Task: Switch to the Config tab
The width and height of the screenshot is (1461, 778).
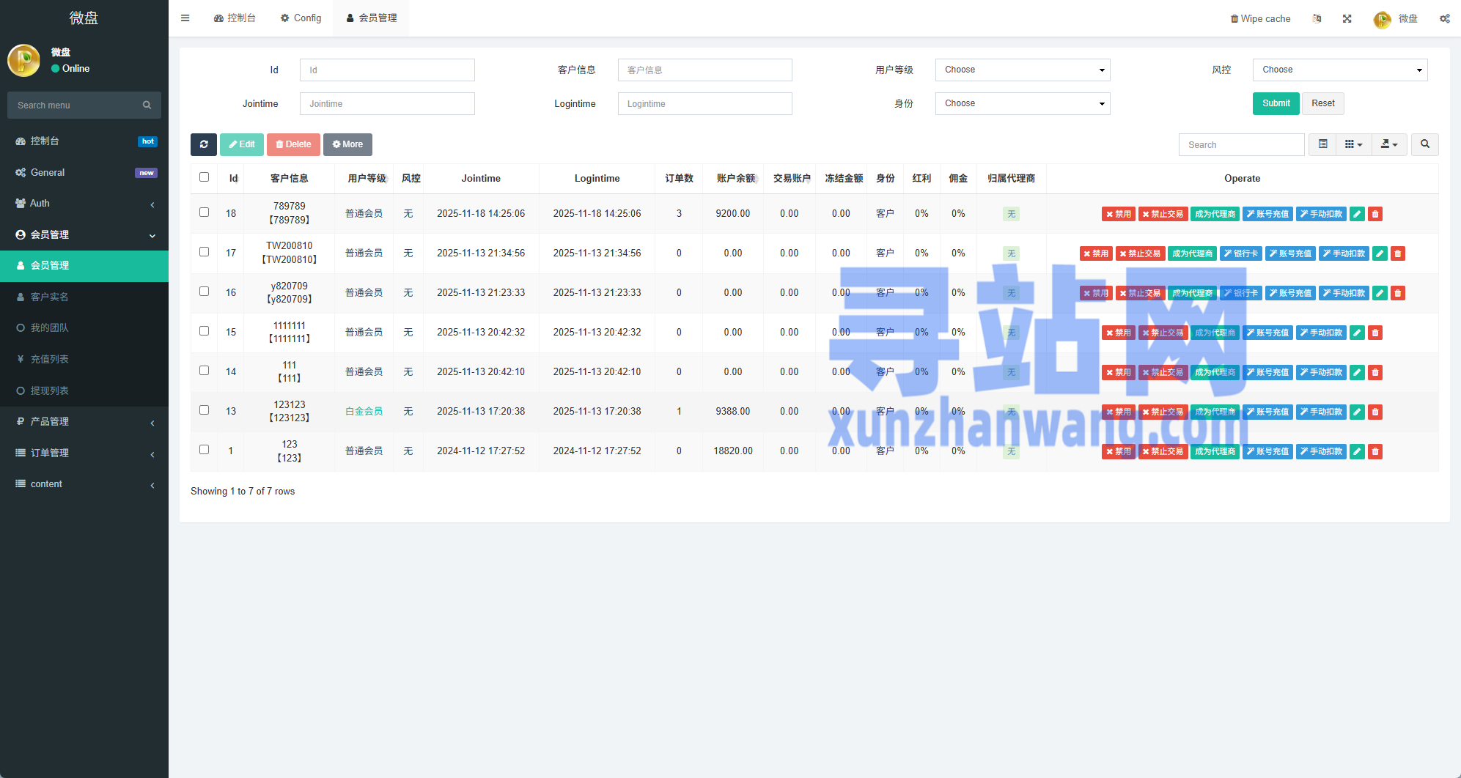Action: 301,18
